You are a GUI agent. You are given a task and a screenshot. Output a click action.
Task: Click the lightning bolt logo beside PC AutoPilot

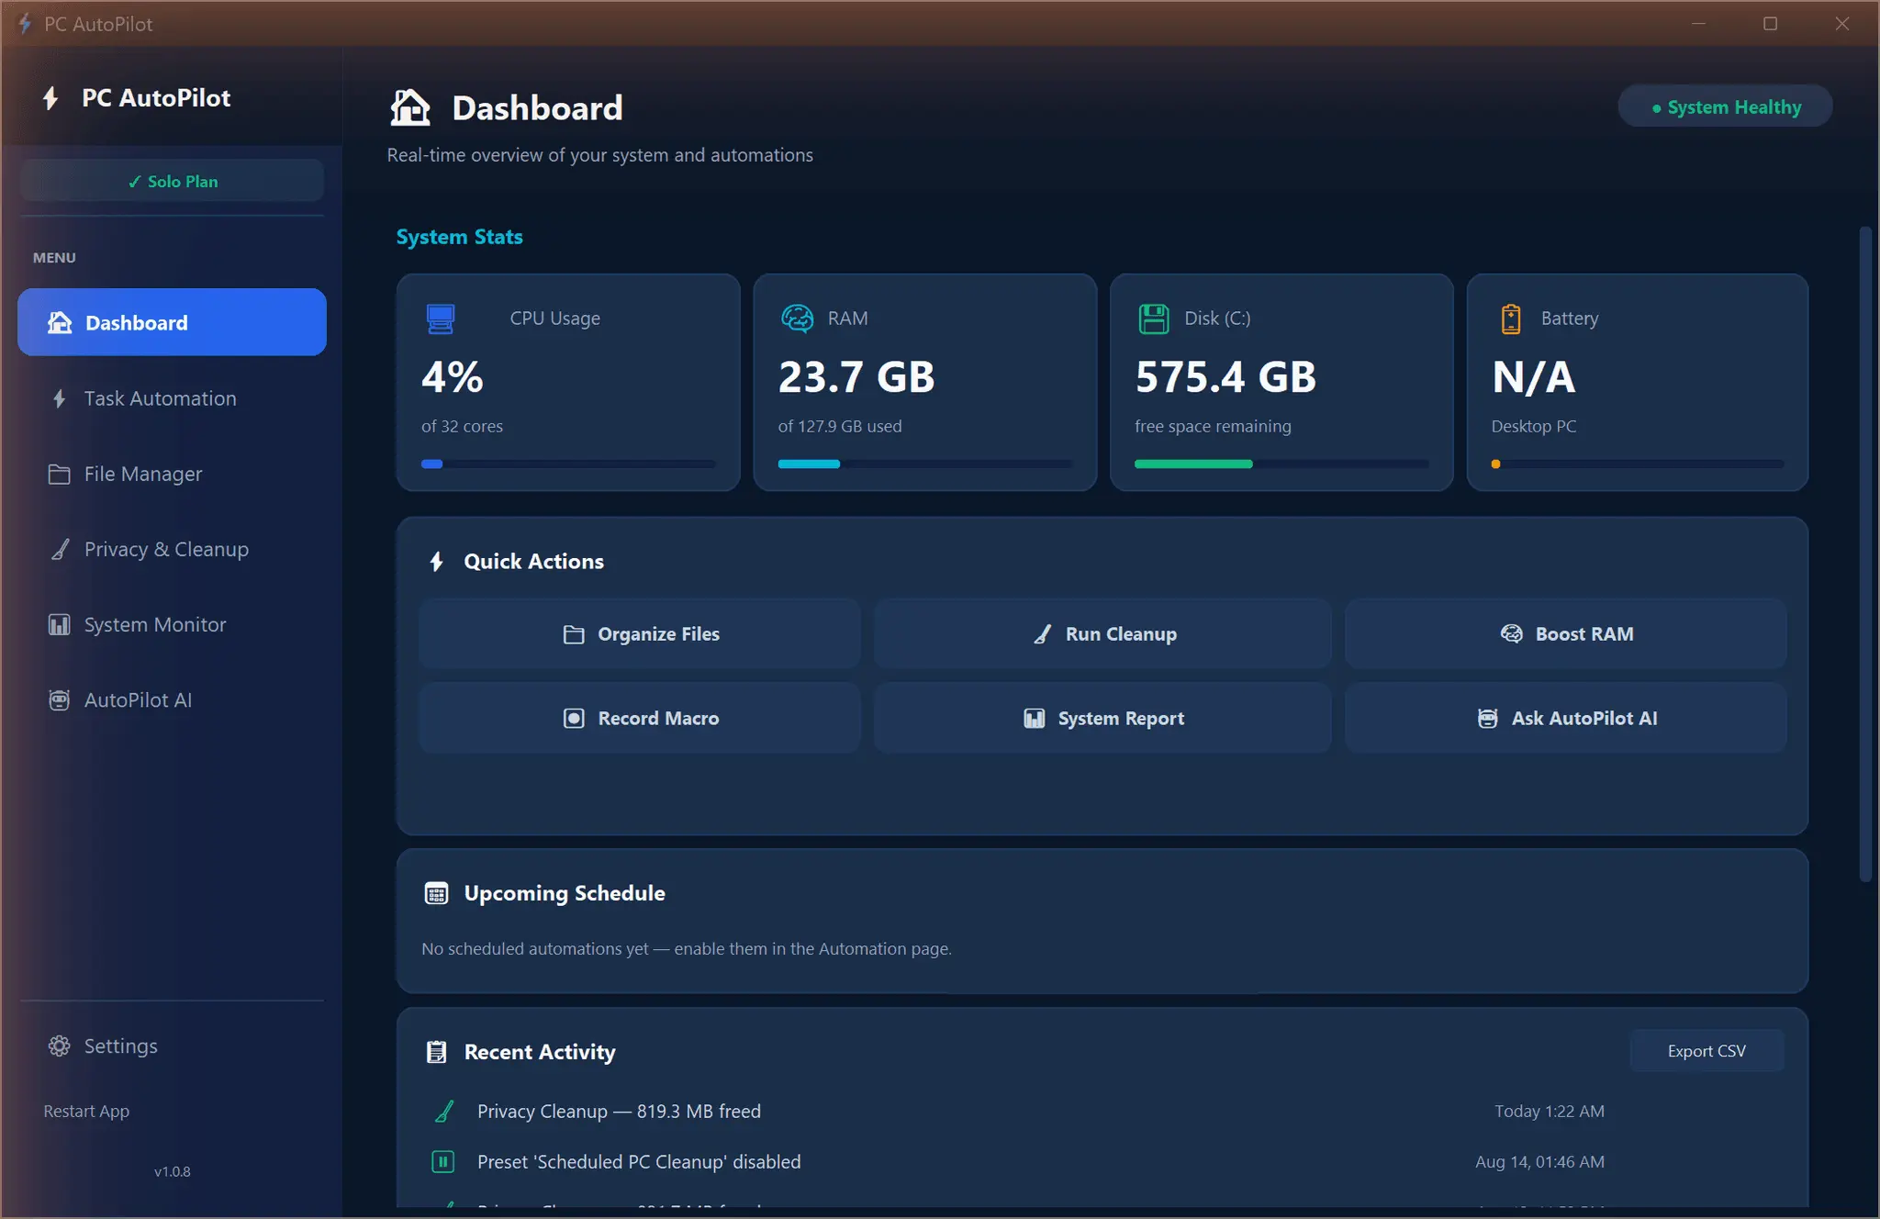pyautogui.click(x=50, y=98)
